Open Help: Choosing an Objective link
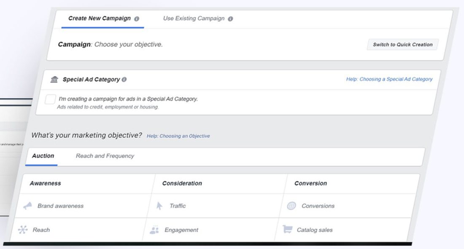Image resolution: width=464 pixels, height=249 pixels. [178, 136]
